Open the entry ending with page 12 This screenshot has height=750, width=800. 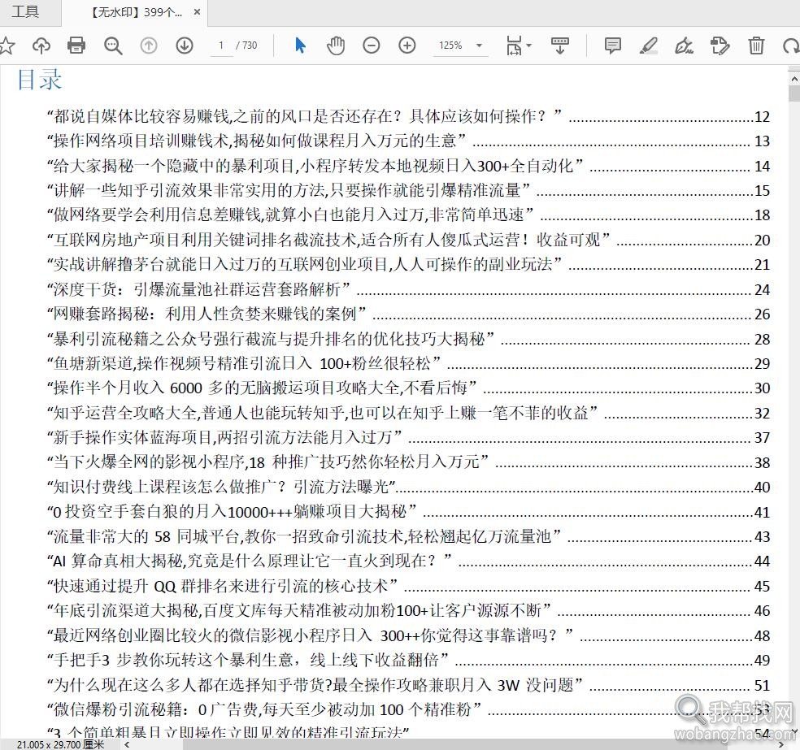pyautogui.click(x=408, y=116)
